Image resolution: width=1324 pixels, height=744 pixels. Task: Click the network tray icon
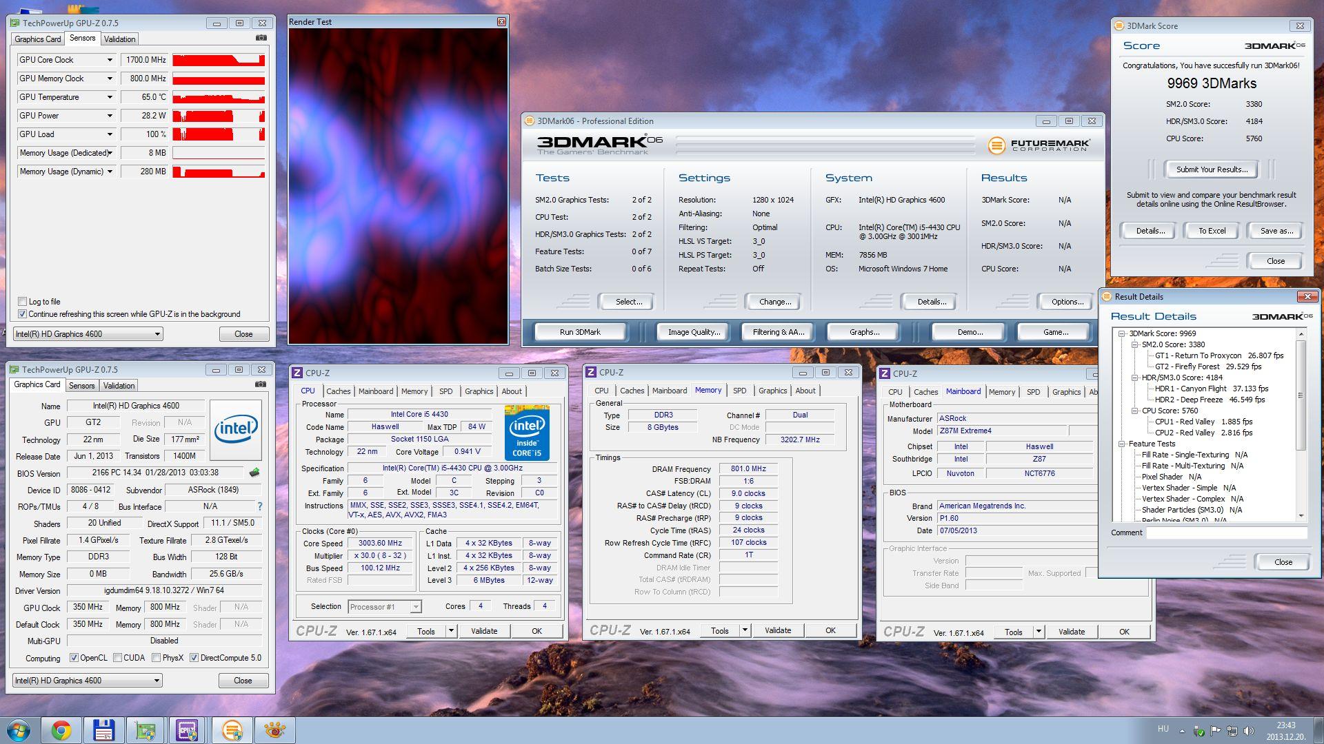1232,731
